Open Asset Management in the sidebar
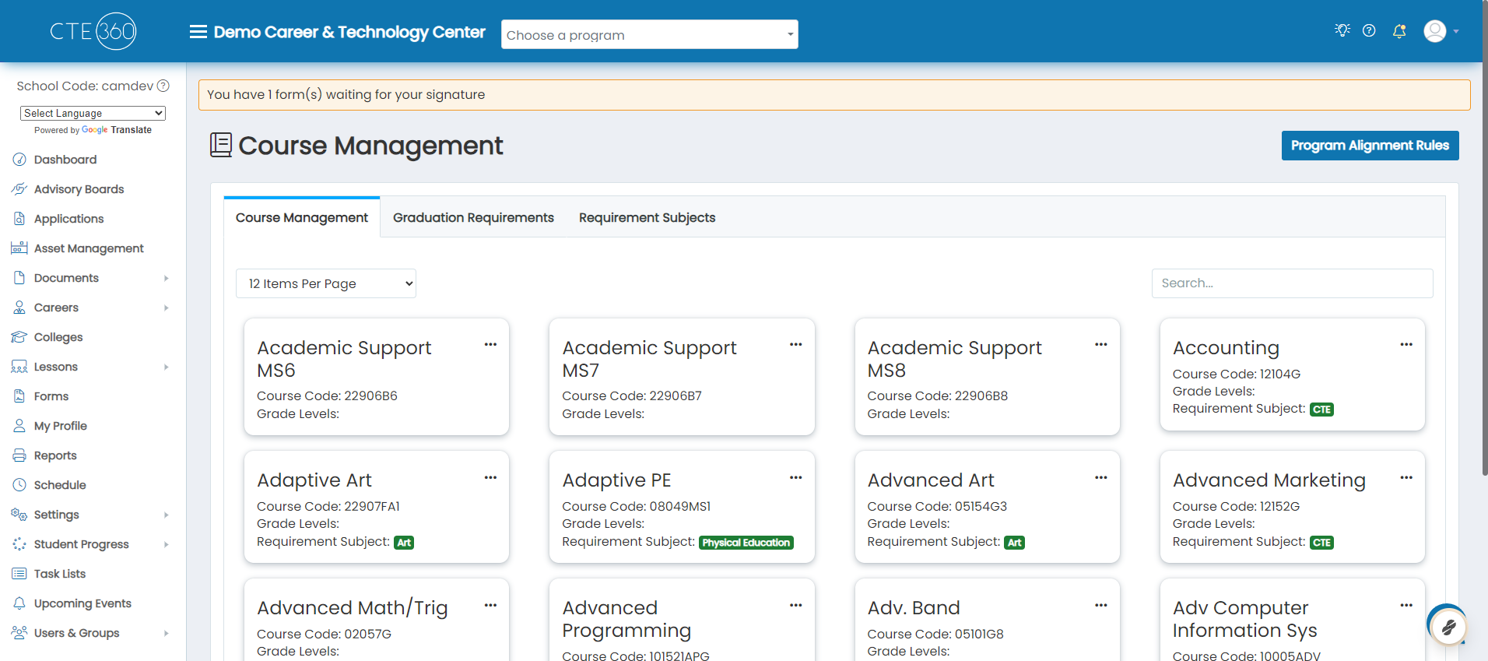 coord(89,248)
